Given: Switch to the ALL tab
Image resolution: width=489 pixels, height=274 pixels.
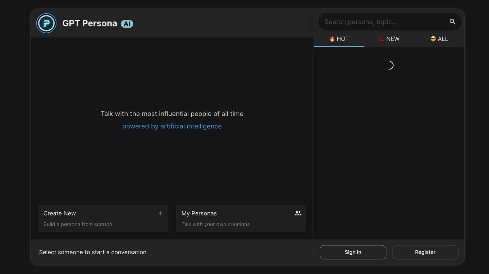Looking at the screenshot, I should [439, 39].
